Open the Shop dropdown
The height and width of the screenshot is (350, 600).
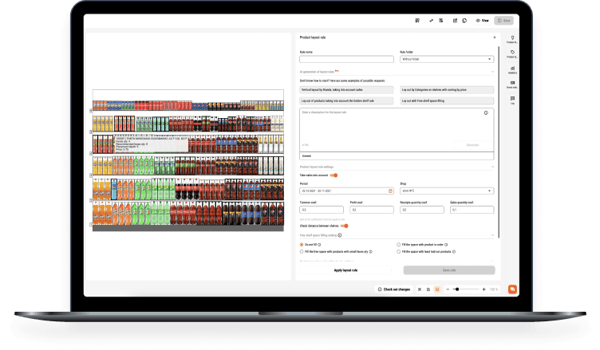[x=446, y=191]
